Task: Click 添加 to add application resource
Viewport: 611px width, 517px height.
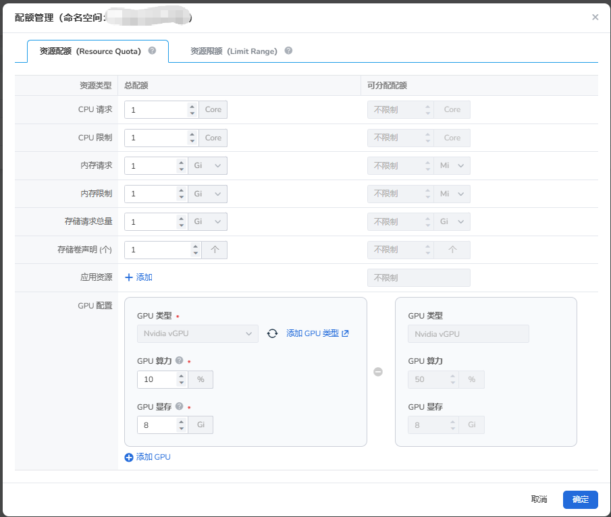Action: pyautogui.click(x=138, y=277)
